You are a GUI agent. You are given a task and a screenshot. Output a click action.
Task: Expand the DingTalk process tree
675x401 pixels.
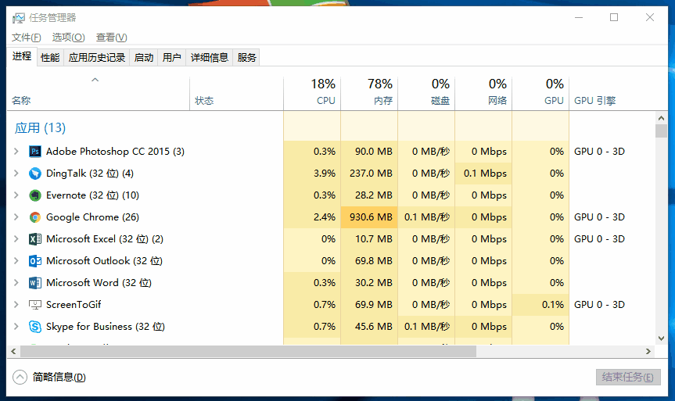click(x=16, y=174)
